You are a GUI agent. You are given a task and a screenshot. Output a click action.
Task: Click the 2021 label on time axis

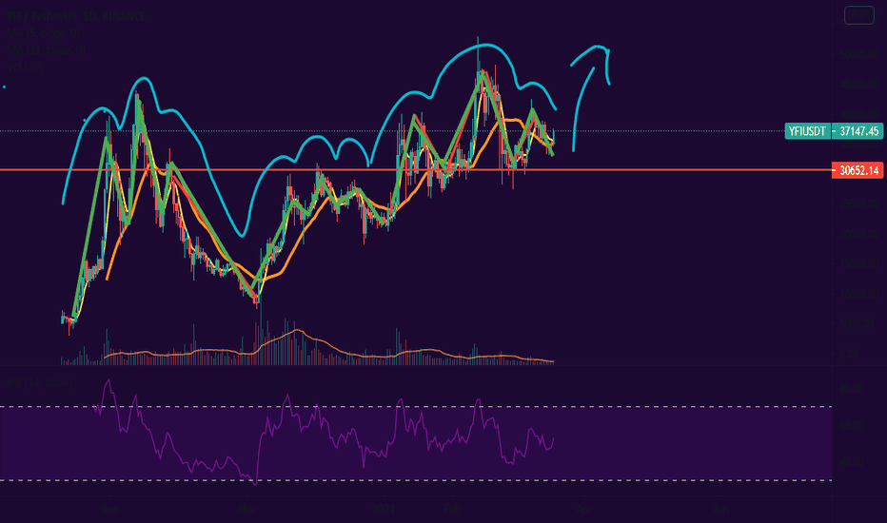[x=384, y=510]
